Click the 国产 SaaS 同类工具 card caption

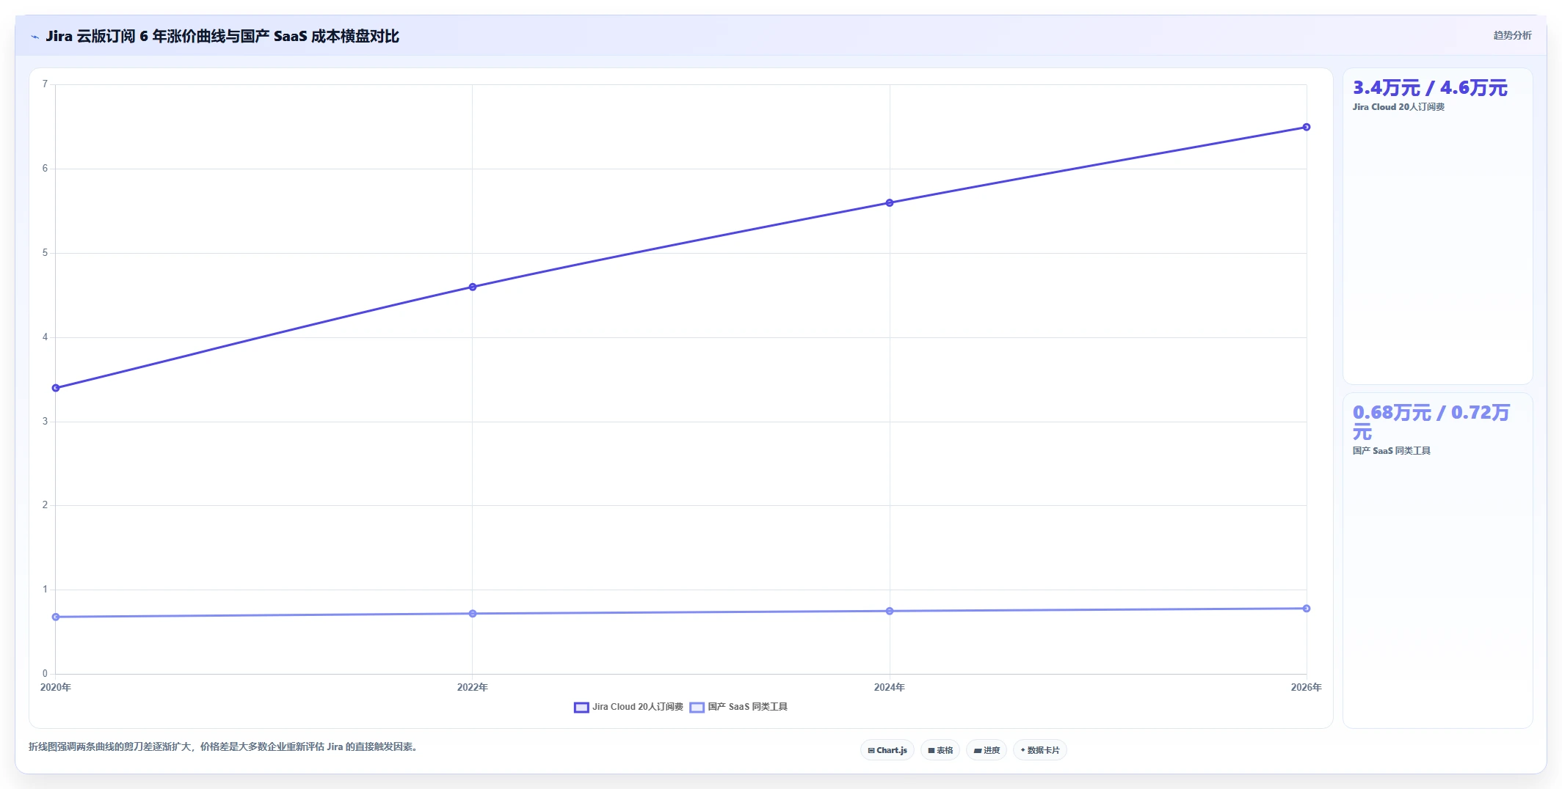(x=1392, y=451)
